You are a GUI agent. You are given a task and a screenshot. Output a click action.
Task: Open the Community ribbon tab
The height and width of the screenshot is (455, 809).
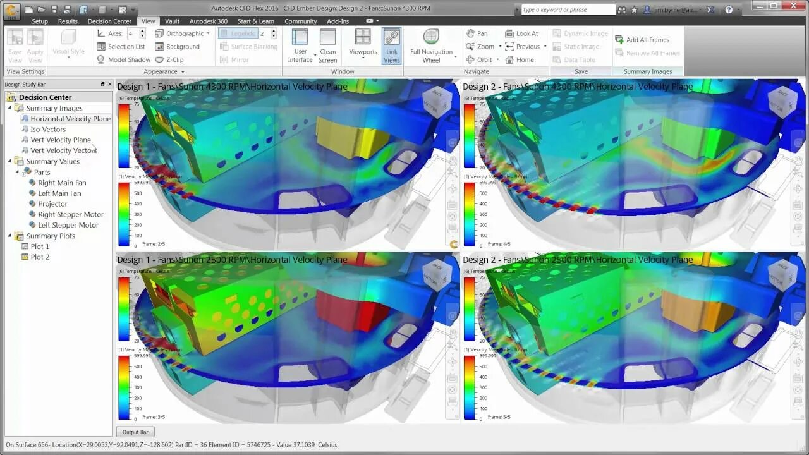(300, 21)
